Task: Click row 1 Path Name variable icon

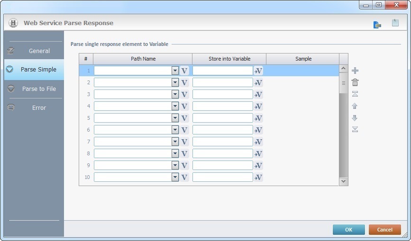Action: [x=184, y=71]
